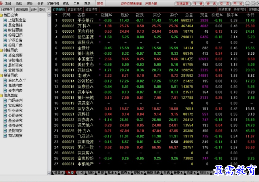The image size is (259, 182).
Task: Click the icon beside 宏观策略
Action: 5,105
